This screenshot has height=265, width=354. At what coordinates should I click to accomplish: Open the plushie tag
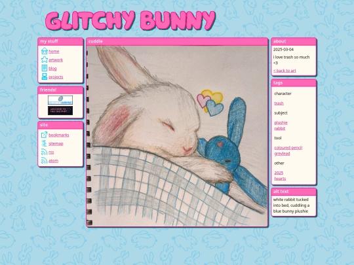281,122
